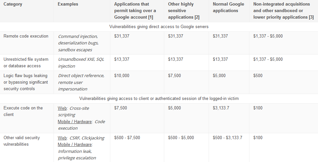Click Vulnerabilities giving direct access section heading

tap(159, 26)
